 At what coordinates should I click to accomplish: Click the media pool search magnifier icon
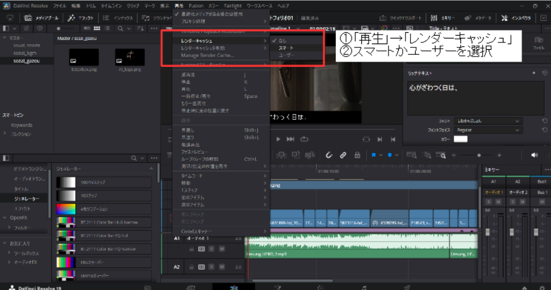[121, 28]
